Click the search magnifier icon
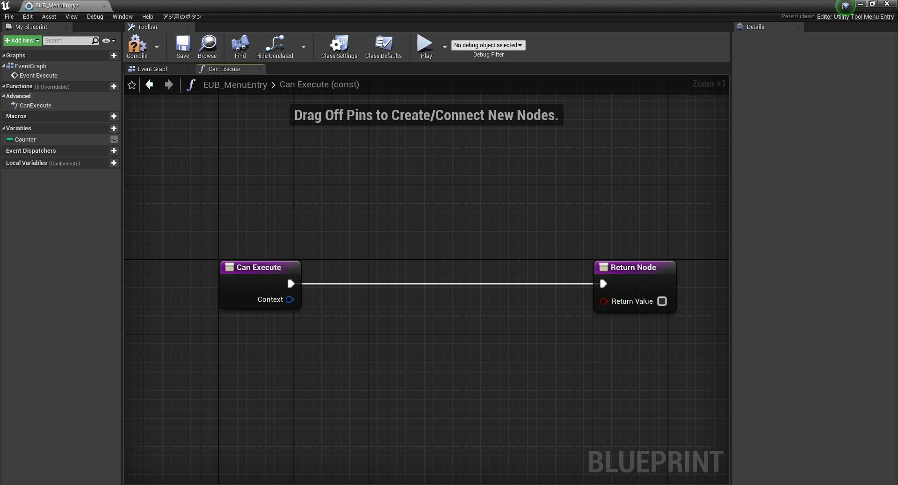898x485 pixels. 95,41
